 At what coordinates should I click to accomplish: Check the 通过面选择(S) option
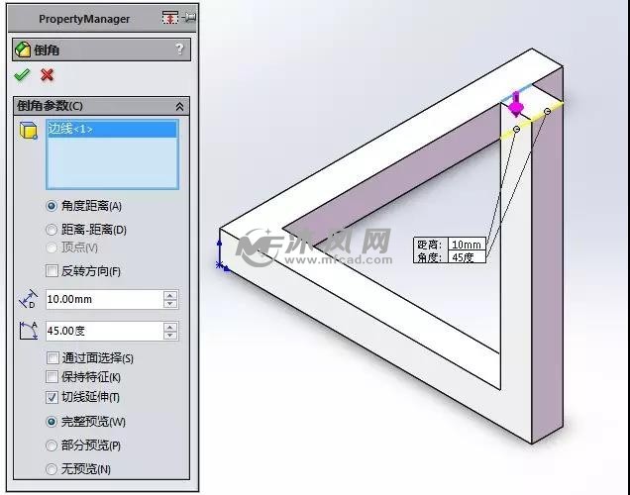click(x=52, y=357)
